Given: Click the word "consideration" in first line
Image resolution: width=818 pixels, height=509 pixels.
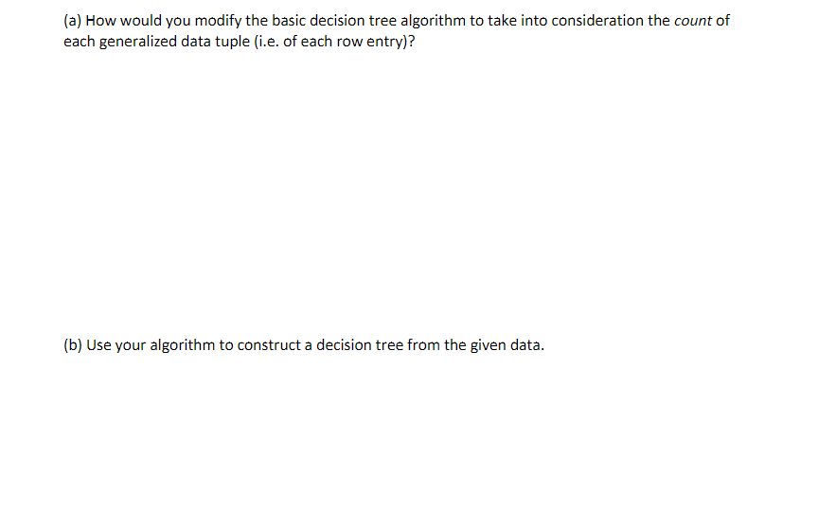Looking at the screenshot, I should coord(597,21).
